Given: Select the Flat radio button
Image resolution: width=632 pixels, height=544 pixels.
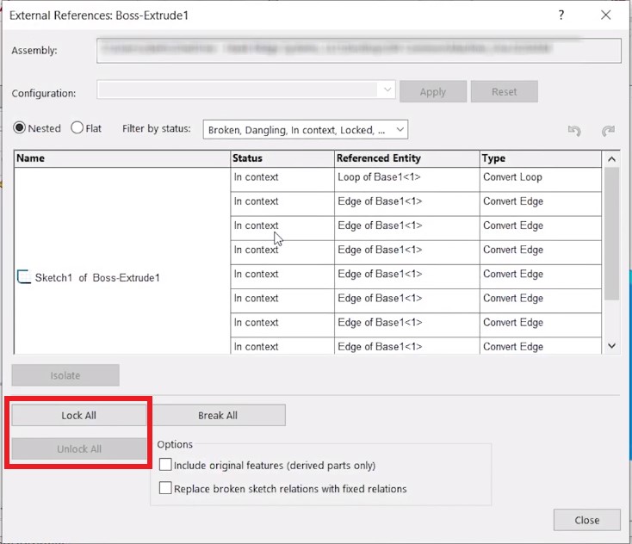Looking at the screenshot, I should tap(77, 128).
